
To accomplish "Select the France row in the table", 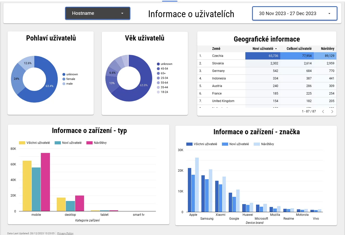I will tap(267, 93).
